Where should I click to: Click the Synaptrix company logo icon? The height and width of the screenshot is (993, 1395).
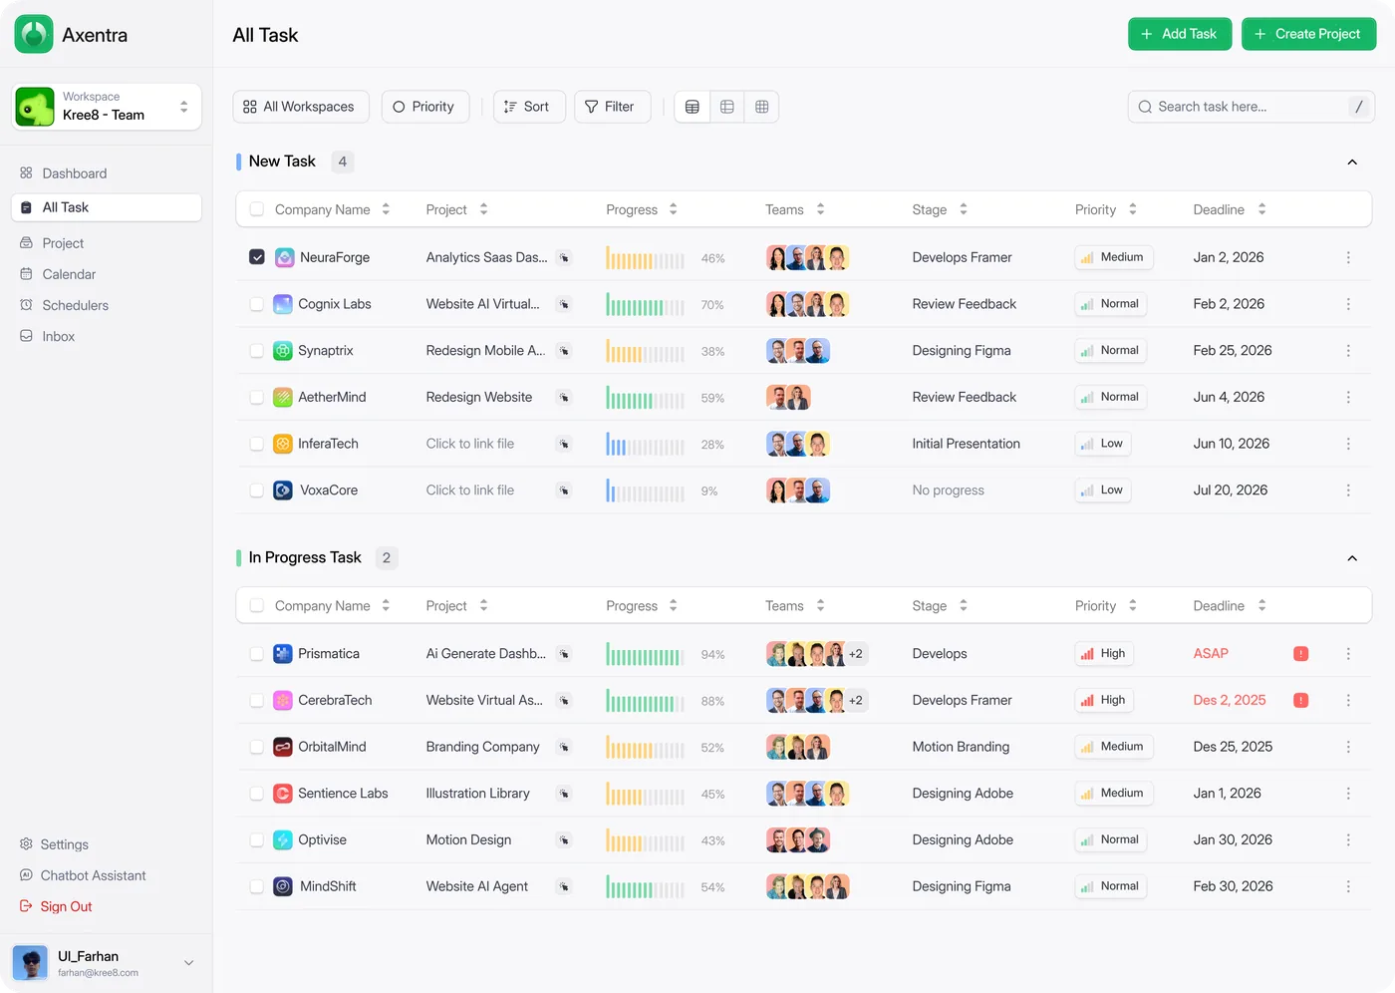[x=283, y=351]
